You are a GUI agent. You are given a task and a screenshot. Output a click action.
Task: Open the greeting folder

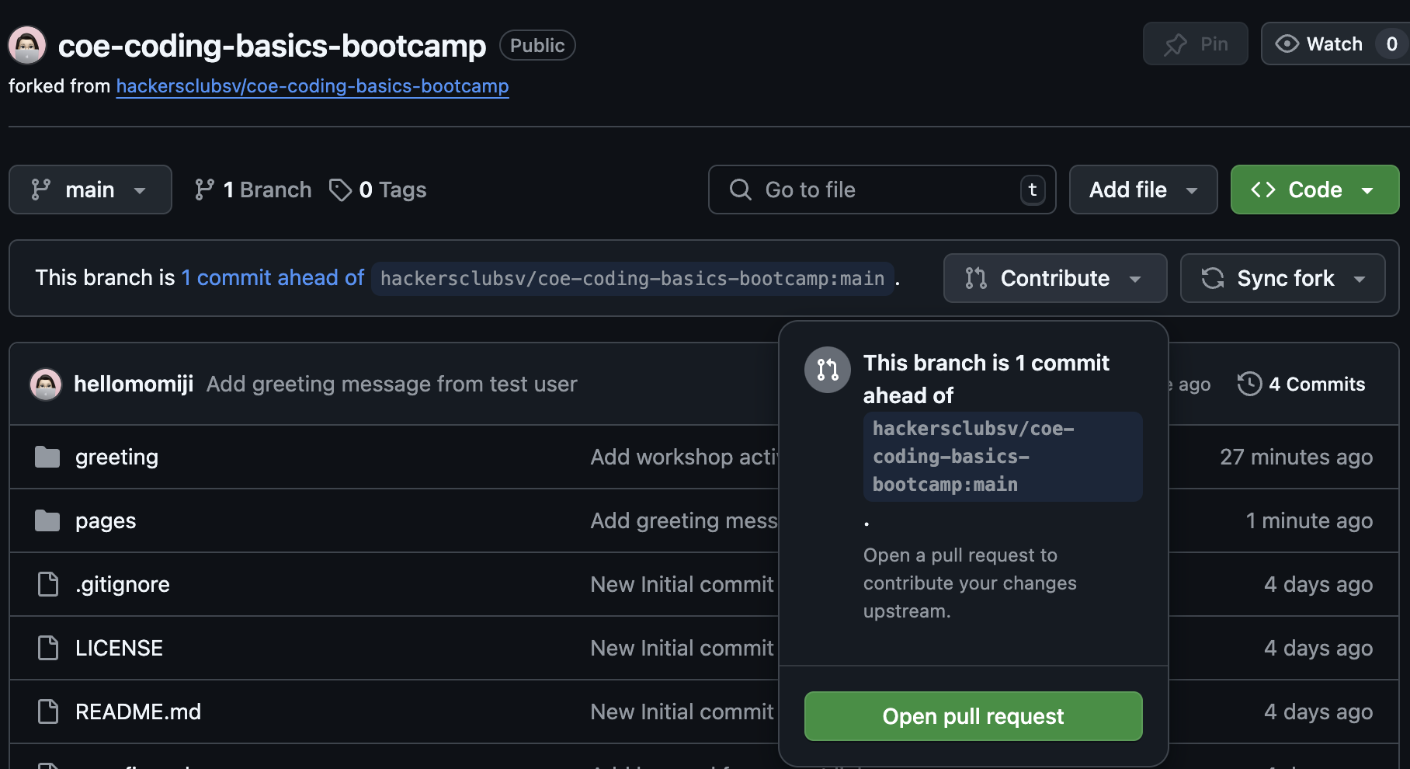click(116, 457)
